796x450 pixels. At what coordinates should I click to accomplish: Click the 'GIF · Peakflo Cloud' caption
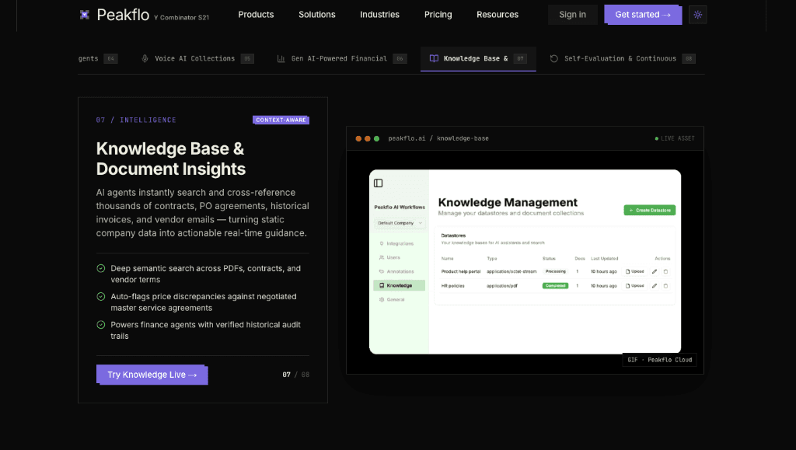click(659, 360)
